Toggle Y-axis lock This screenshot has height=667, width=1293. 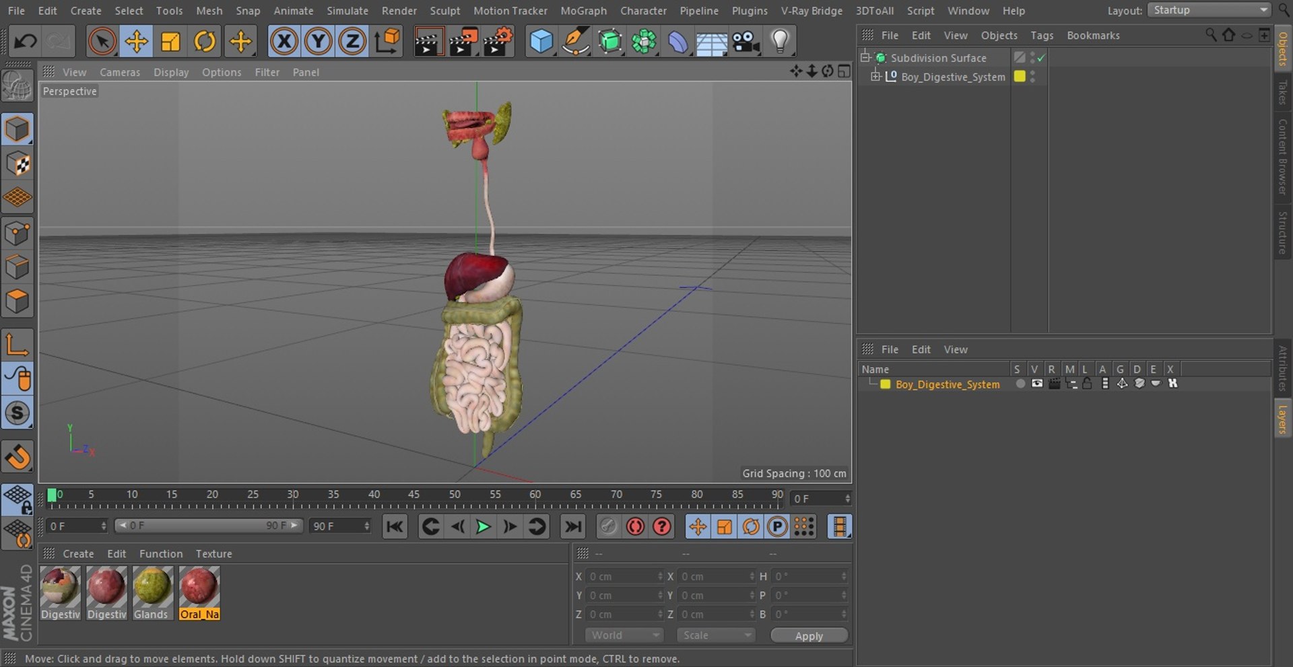318,42
